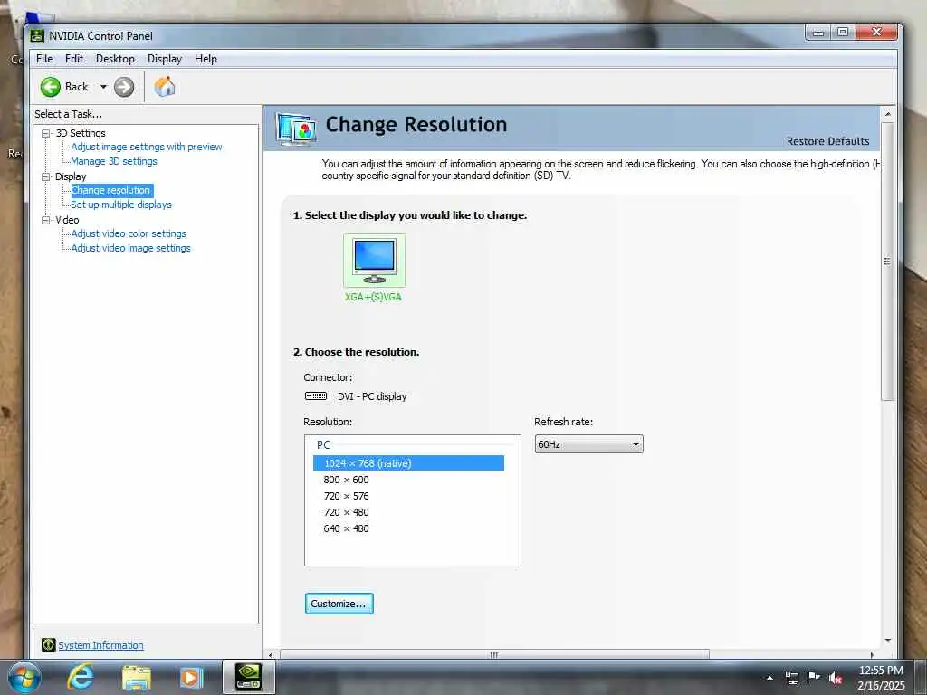
Task: Open the Display menu
Action: pyautogui.click(x=165, y=59)
